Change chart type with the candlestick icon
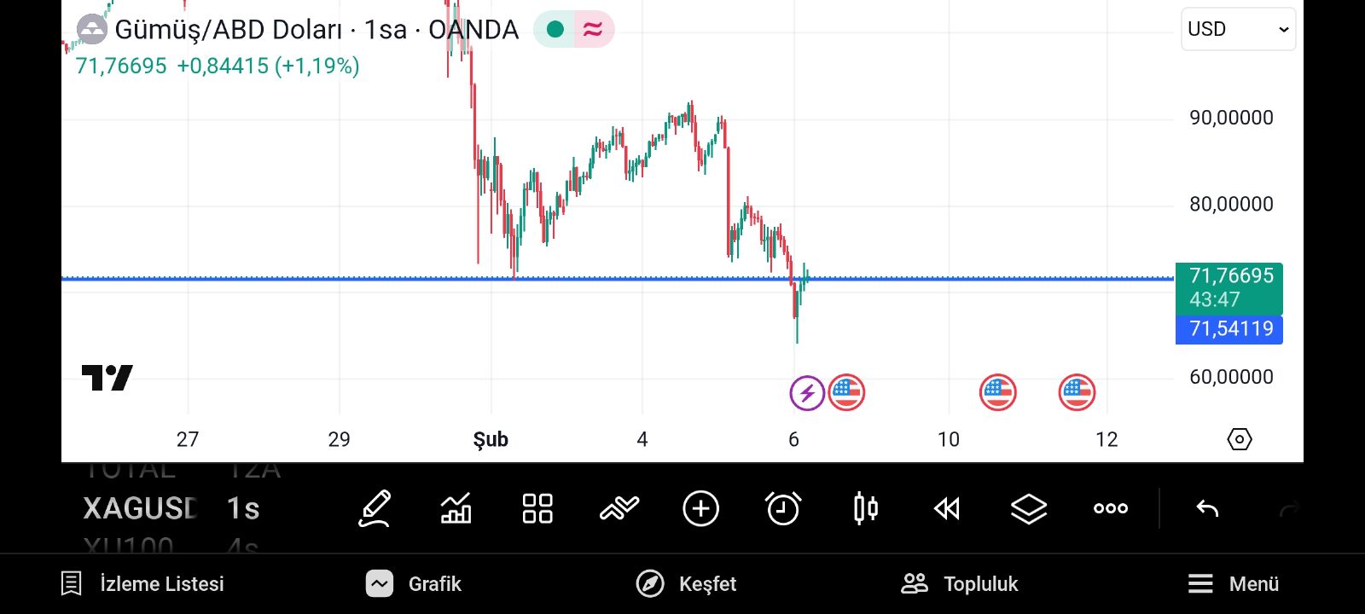The image size is (1365, 614). (x=865, y=509)
